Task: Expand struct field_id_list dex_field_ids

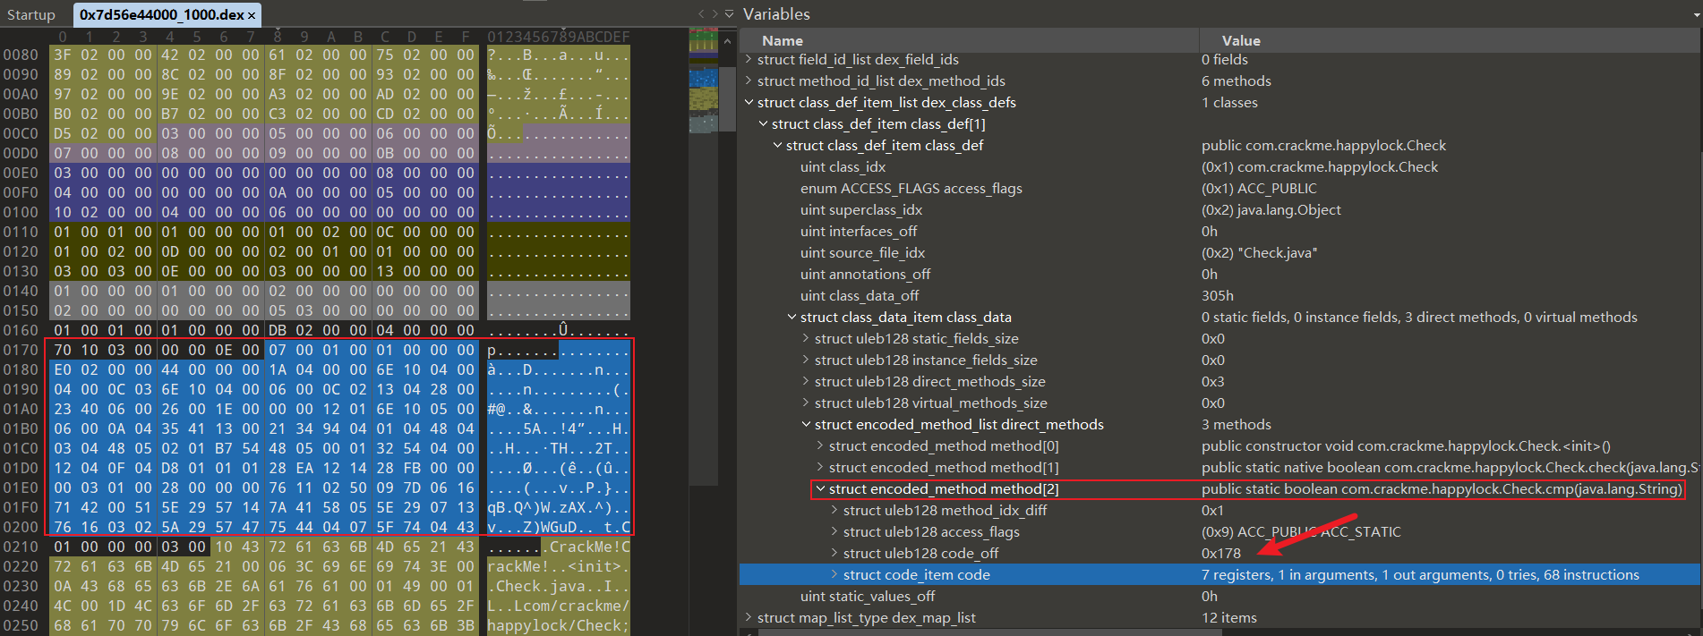Action: 749,59
